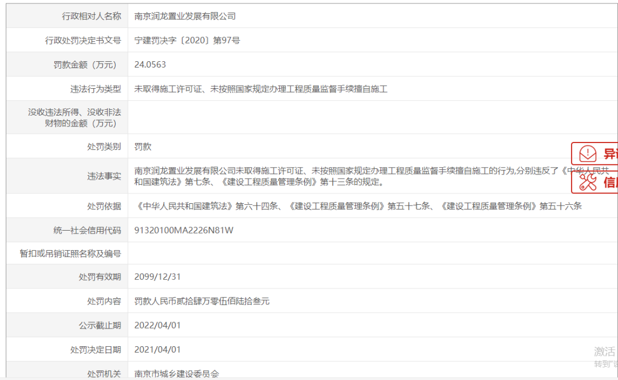Click the 处罚类别 label
Viewport: 618px width, 380px height.
click(x=104, y=147)
